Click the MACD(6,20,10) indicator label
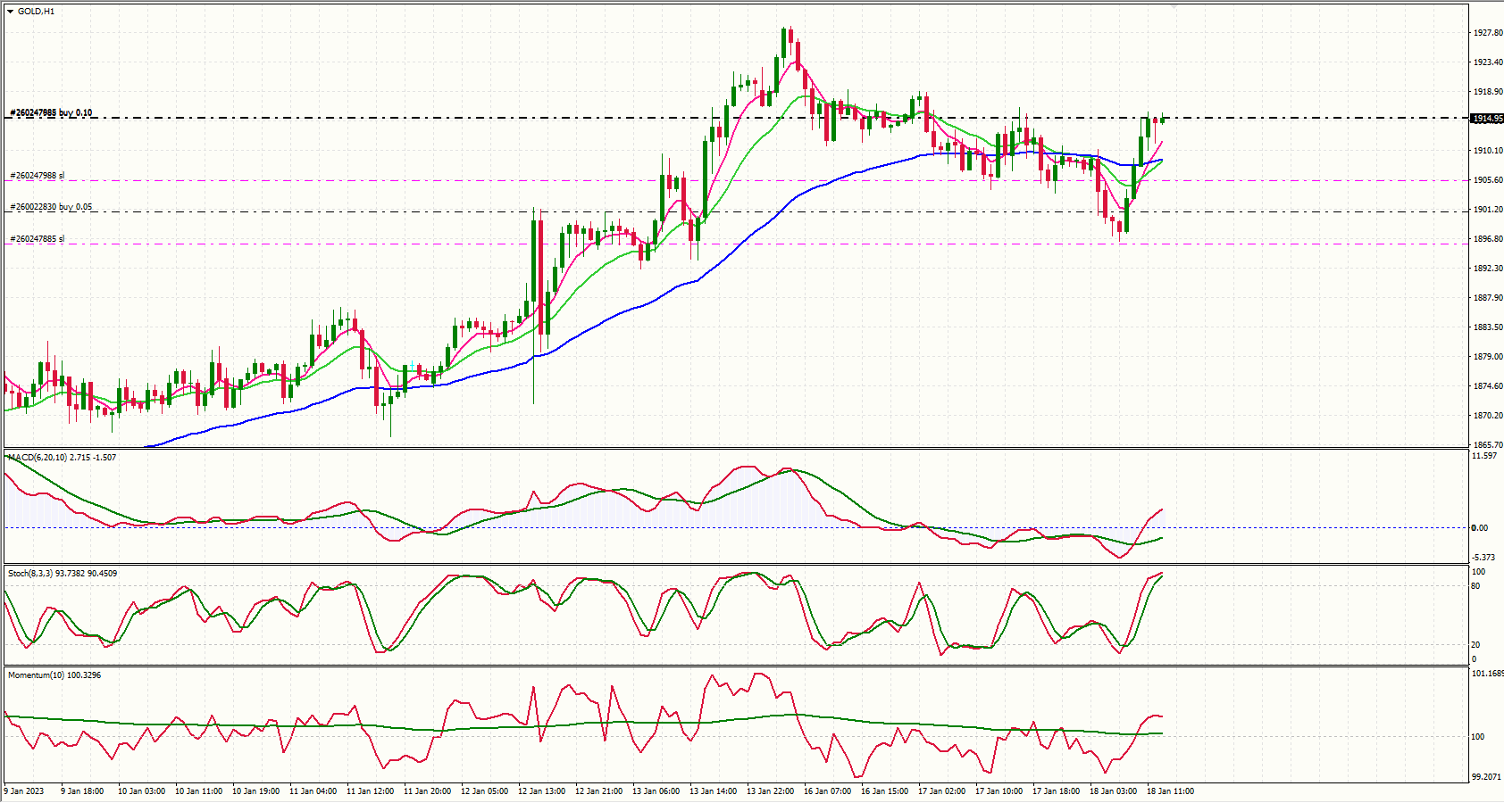The height and width of the screenshot is (803, 1504). click(63, 458)
